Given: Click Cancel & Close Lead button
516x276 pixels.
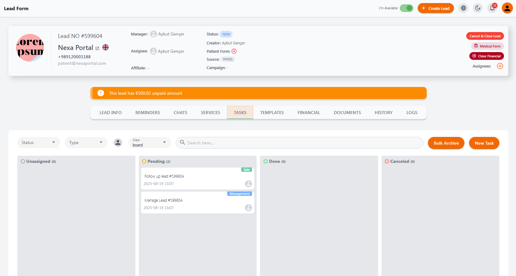Looking at the screenshot, I should point(485,36).
